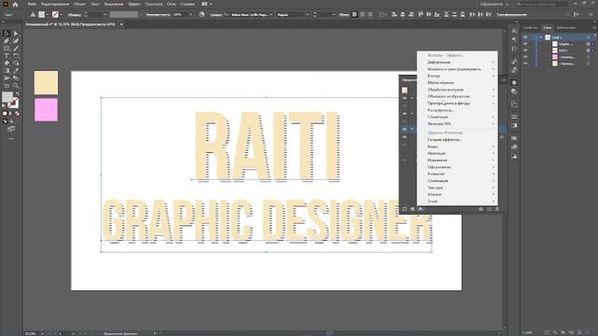This screenshot has height=336, width=598.
Task: Toggle visibility of RAITI layer
Action: click(x=525, y=50)
